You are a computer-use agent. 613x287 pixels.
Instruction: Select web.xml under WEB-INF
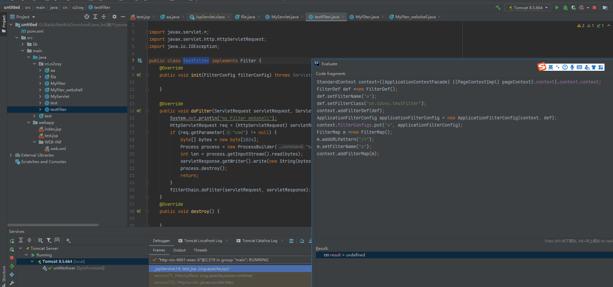(58, 149)
